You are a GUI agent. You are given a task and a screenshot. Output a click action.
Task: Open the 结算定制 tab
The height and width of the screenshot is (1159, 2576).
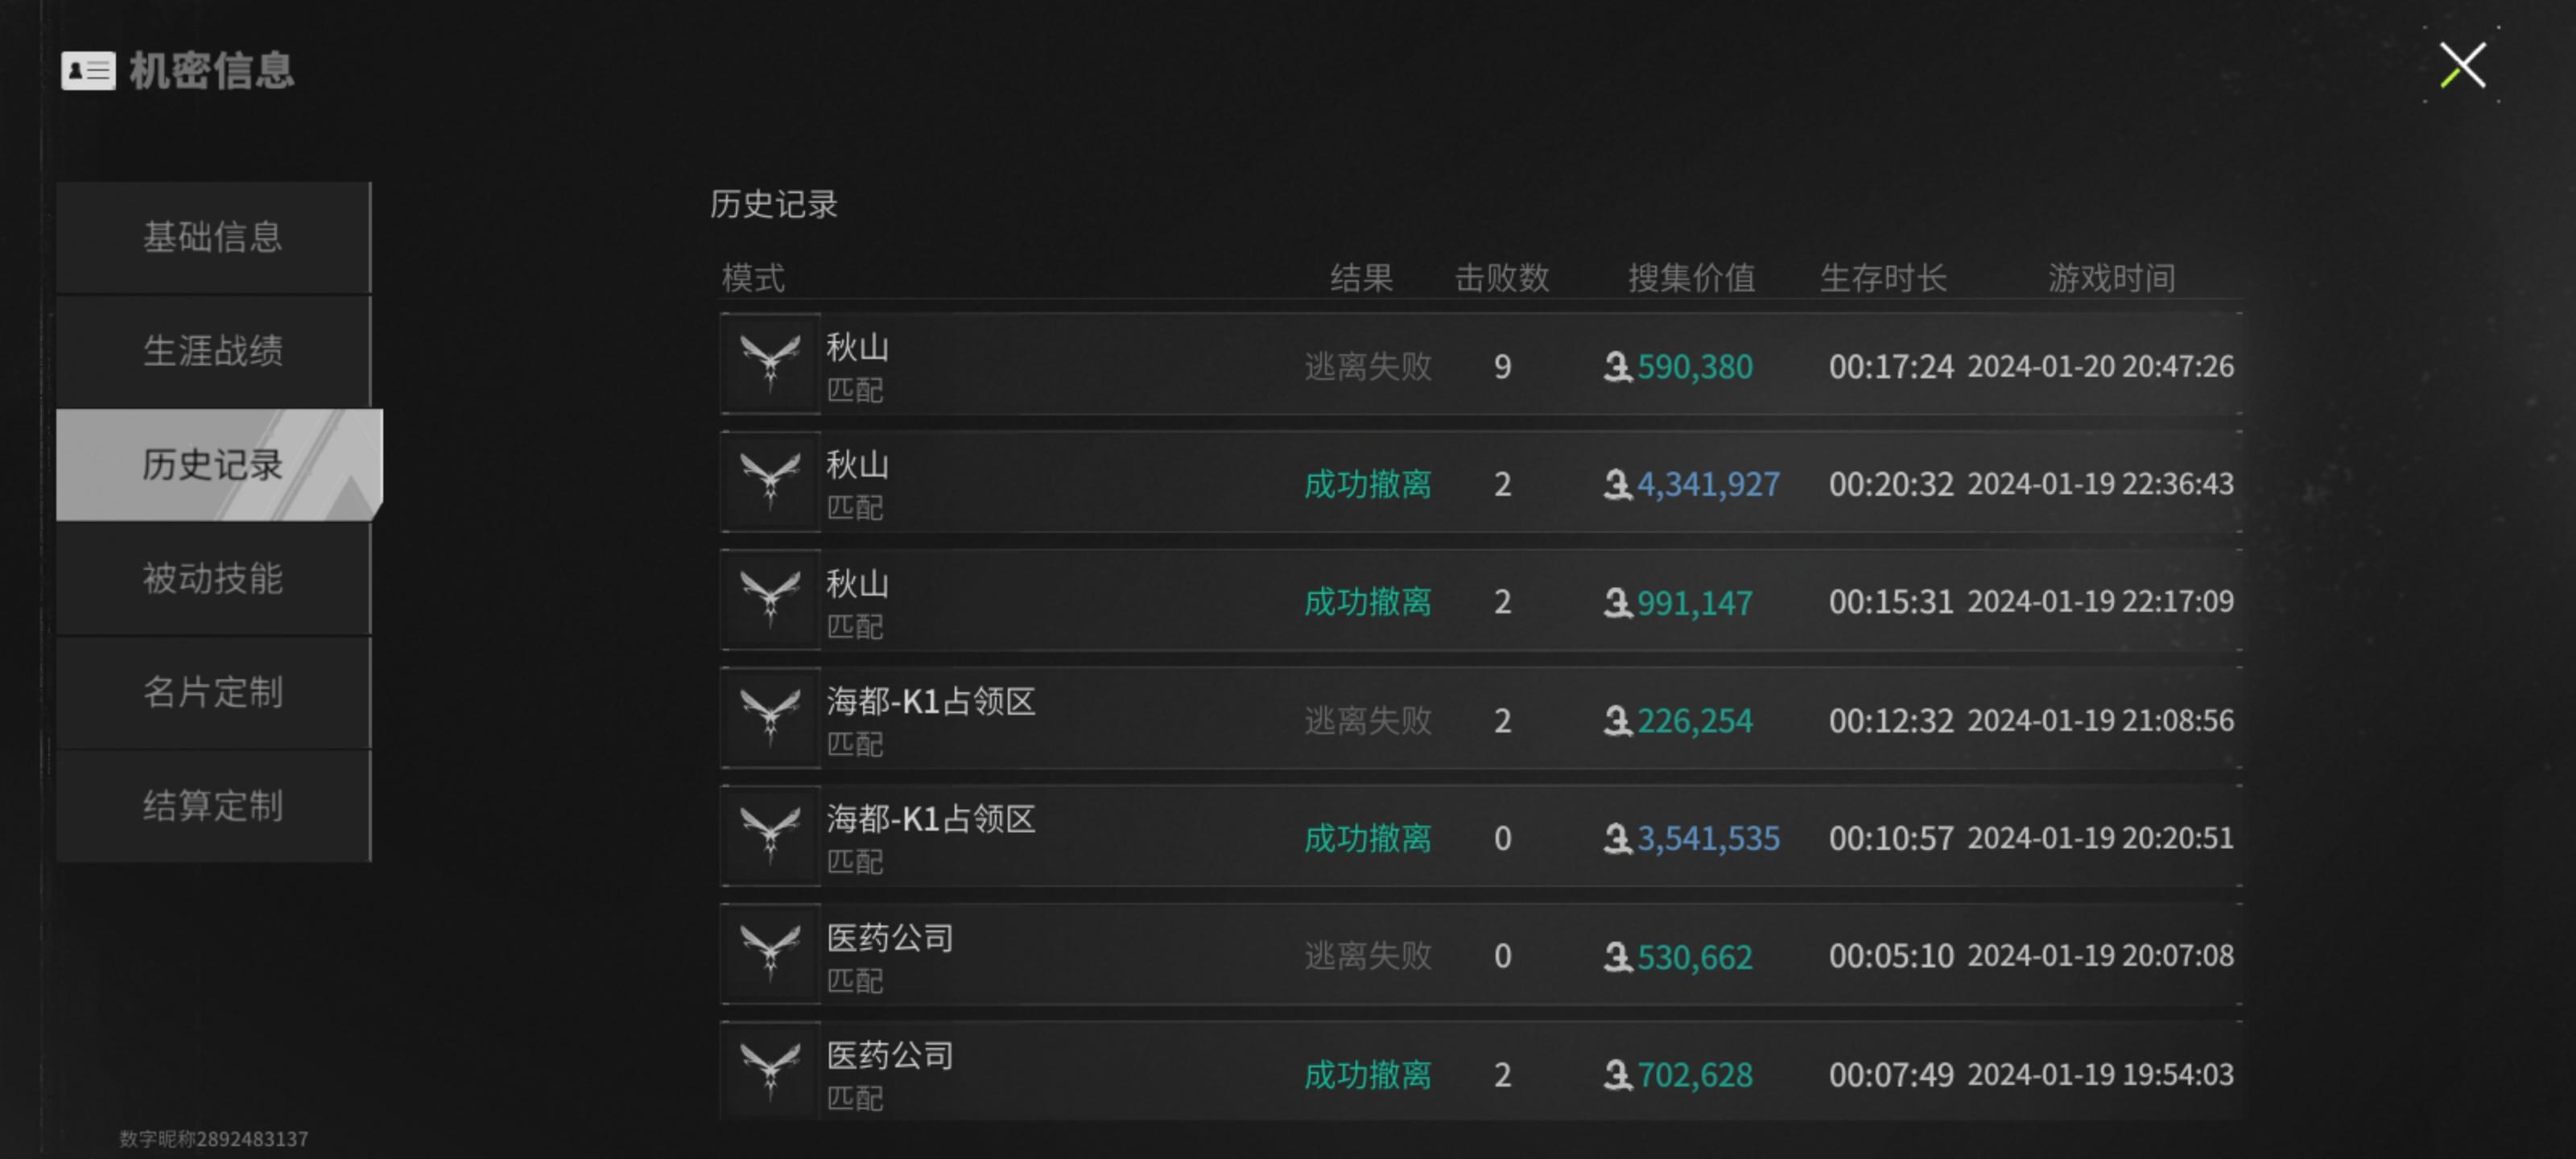coord(213,806)
